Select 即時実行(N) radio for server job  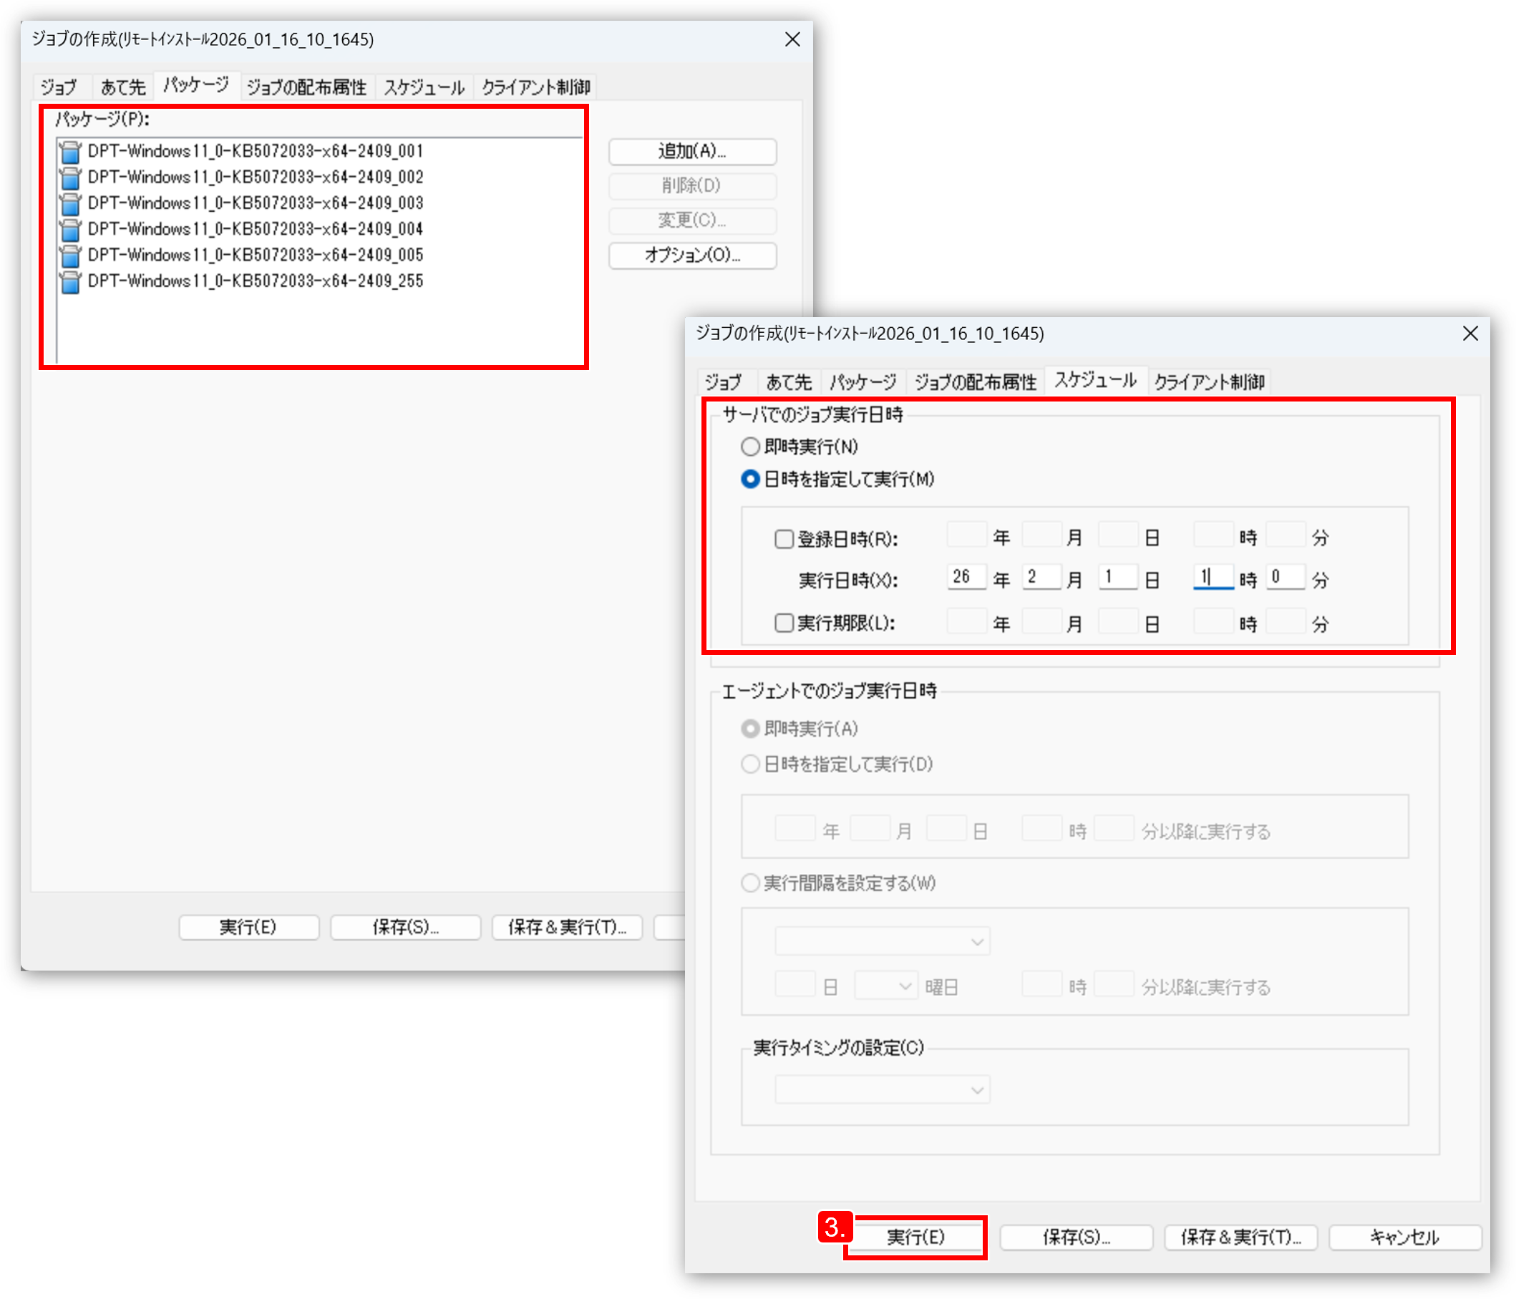(750, 446)
